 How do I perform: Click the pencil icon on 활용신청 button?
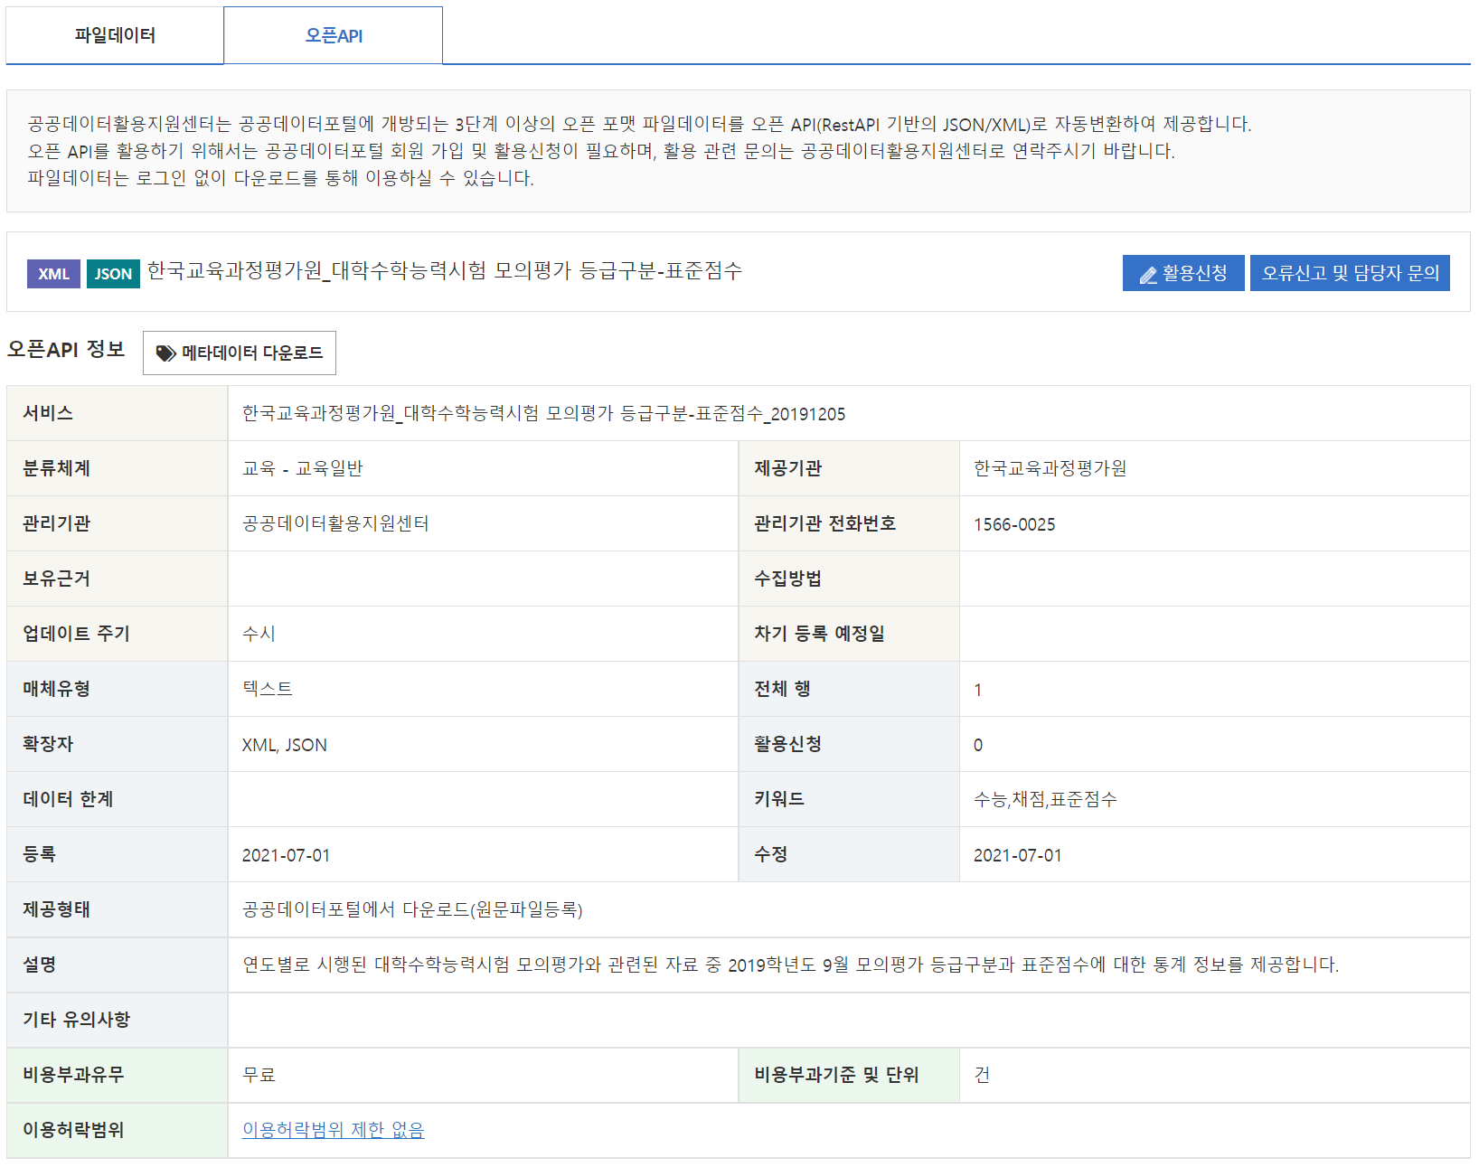[1148, 275]
